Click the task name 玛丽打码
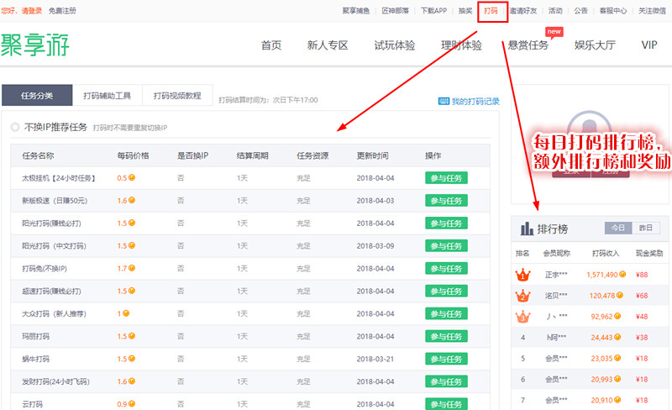 click(35, 337)
